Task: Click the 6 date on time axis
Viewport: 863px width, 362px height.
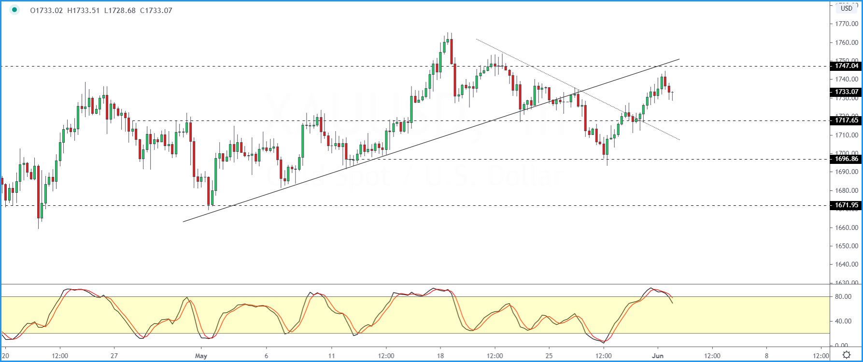Action: click(x=266, y=356)
